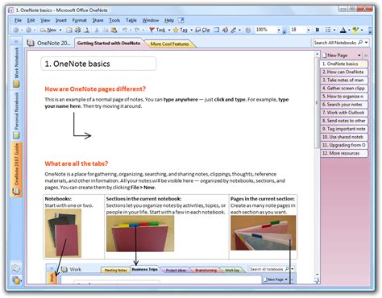Click the Print Preview icon
This screenshot has height=298, width=382.
(x=86, y=30)
